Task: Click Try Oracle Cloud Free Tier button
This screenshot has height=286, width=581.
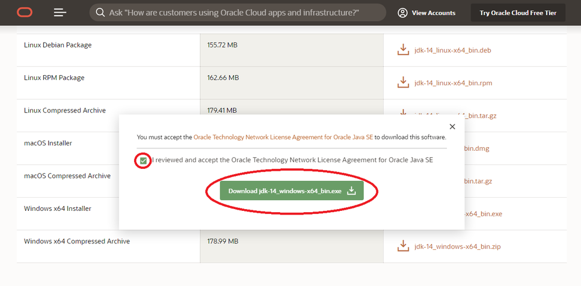Action: click(518, 13)
